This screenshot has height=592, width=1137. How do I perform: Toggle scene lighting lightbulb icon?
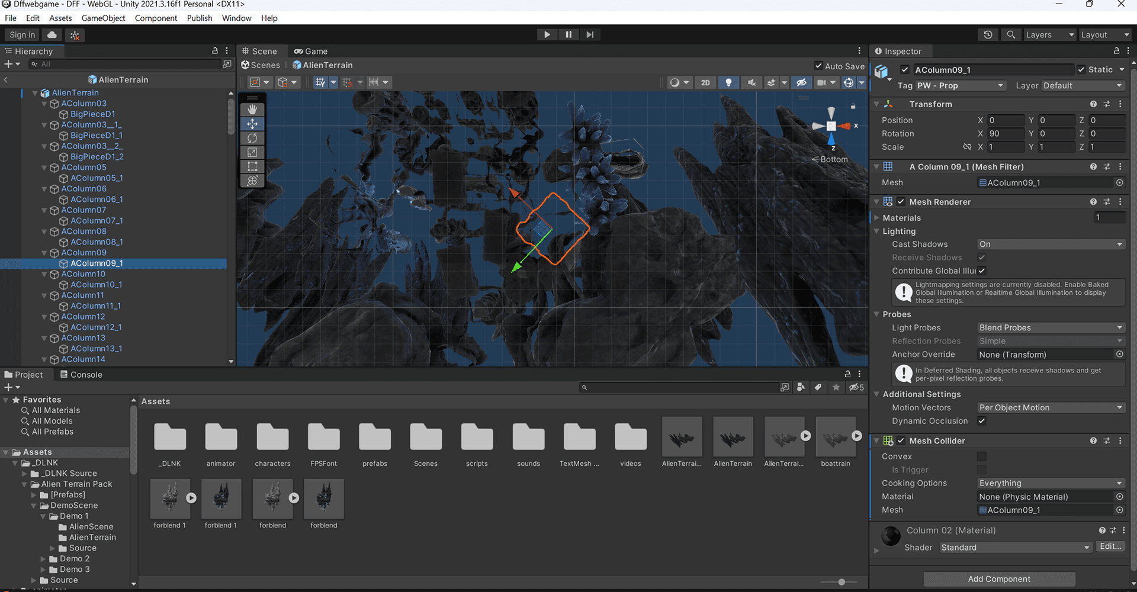[728, 82]
